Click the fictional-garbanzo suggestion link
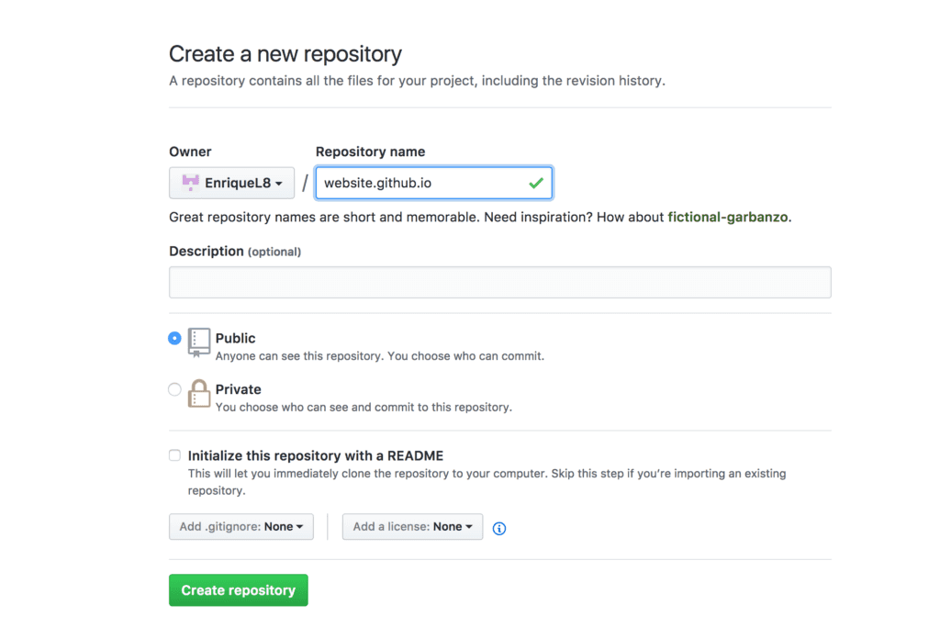This screenshot has width=940, height=639. [727, 217]
